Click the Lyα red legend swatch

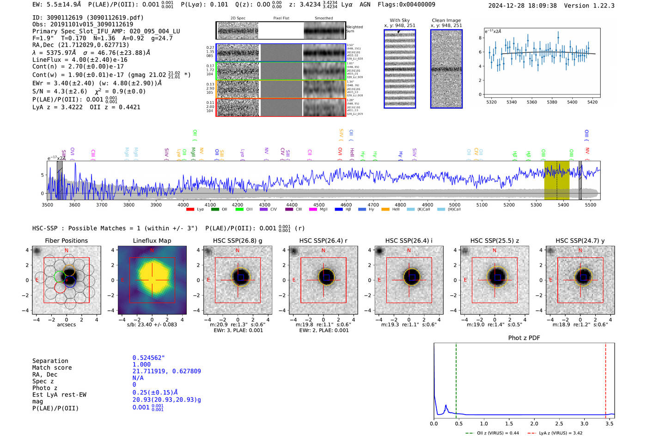189,210
